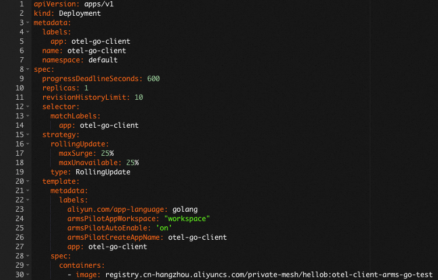
Task: Click the maxSurge value 25%
Action: tap(107, 153)
